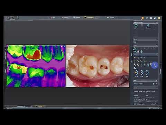Adjust the third circular dial
Image resolution: width=166 pixels, height=125 pixels.
pos(147,73)
